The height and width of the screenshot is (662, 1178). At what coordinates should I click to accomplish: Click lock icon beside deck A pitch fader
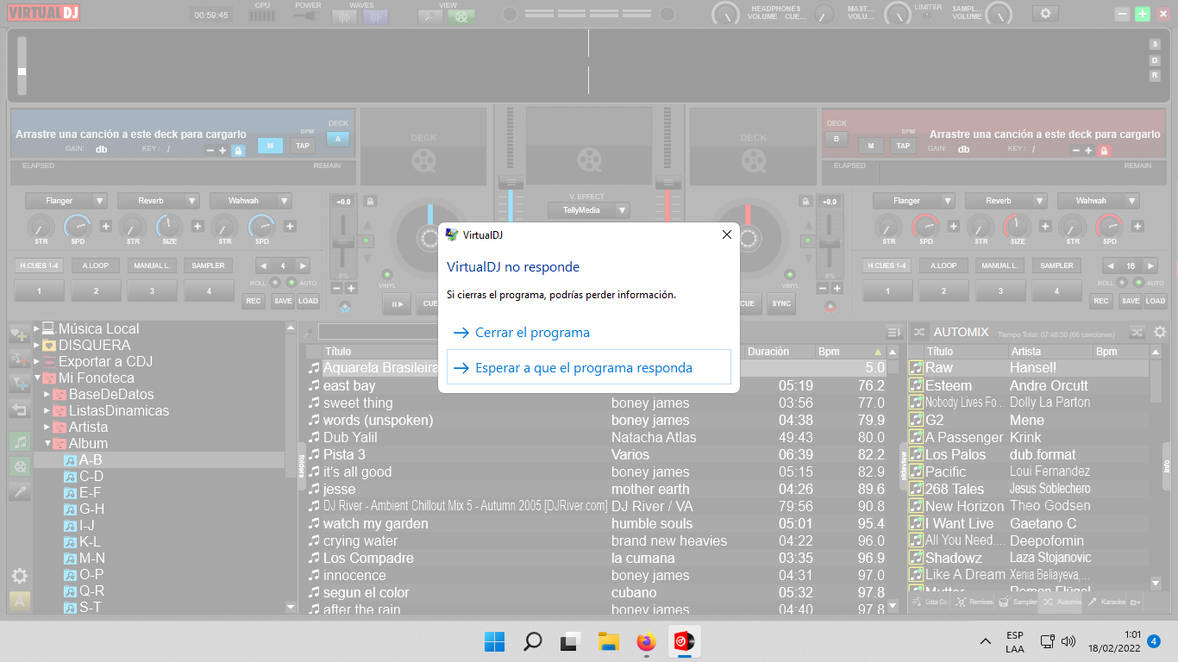click(371, 201)
